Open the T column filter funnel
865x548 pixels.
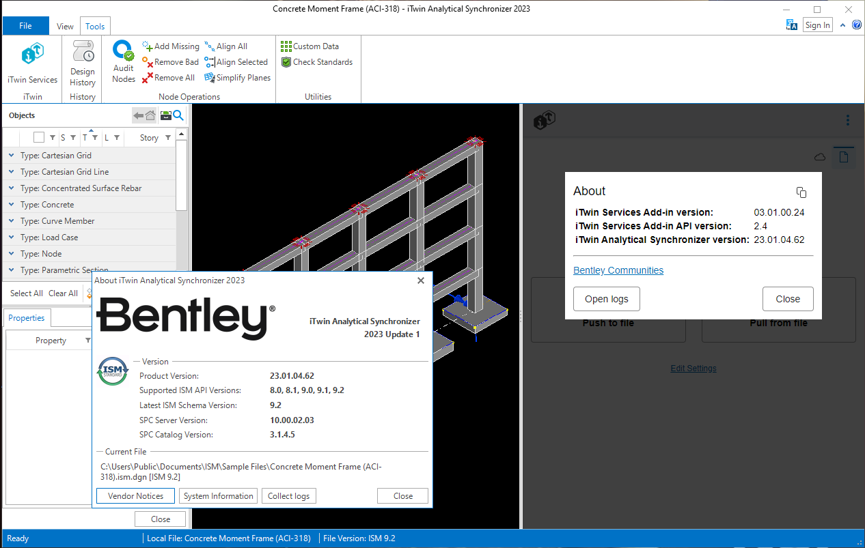(x=95, y=138)
